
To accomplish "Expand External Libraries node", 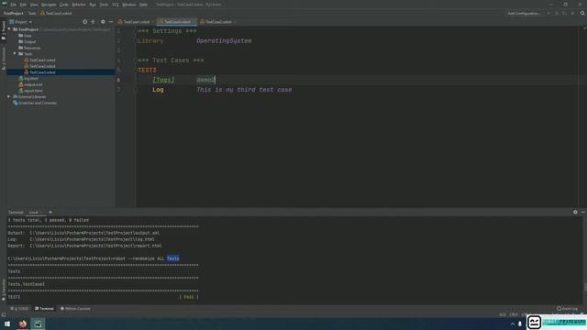I will [9, 96].
